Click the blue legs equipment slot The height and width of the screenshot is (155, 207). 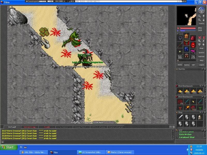click(186, 49)
